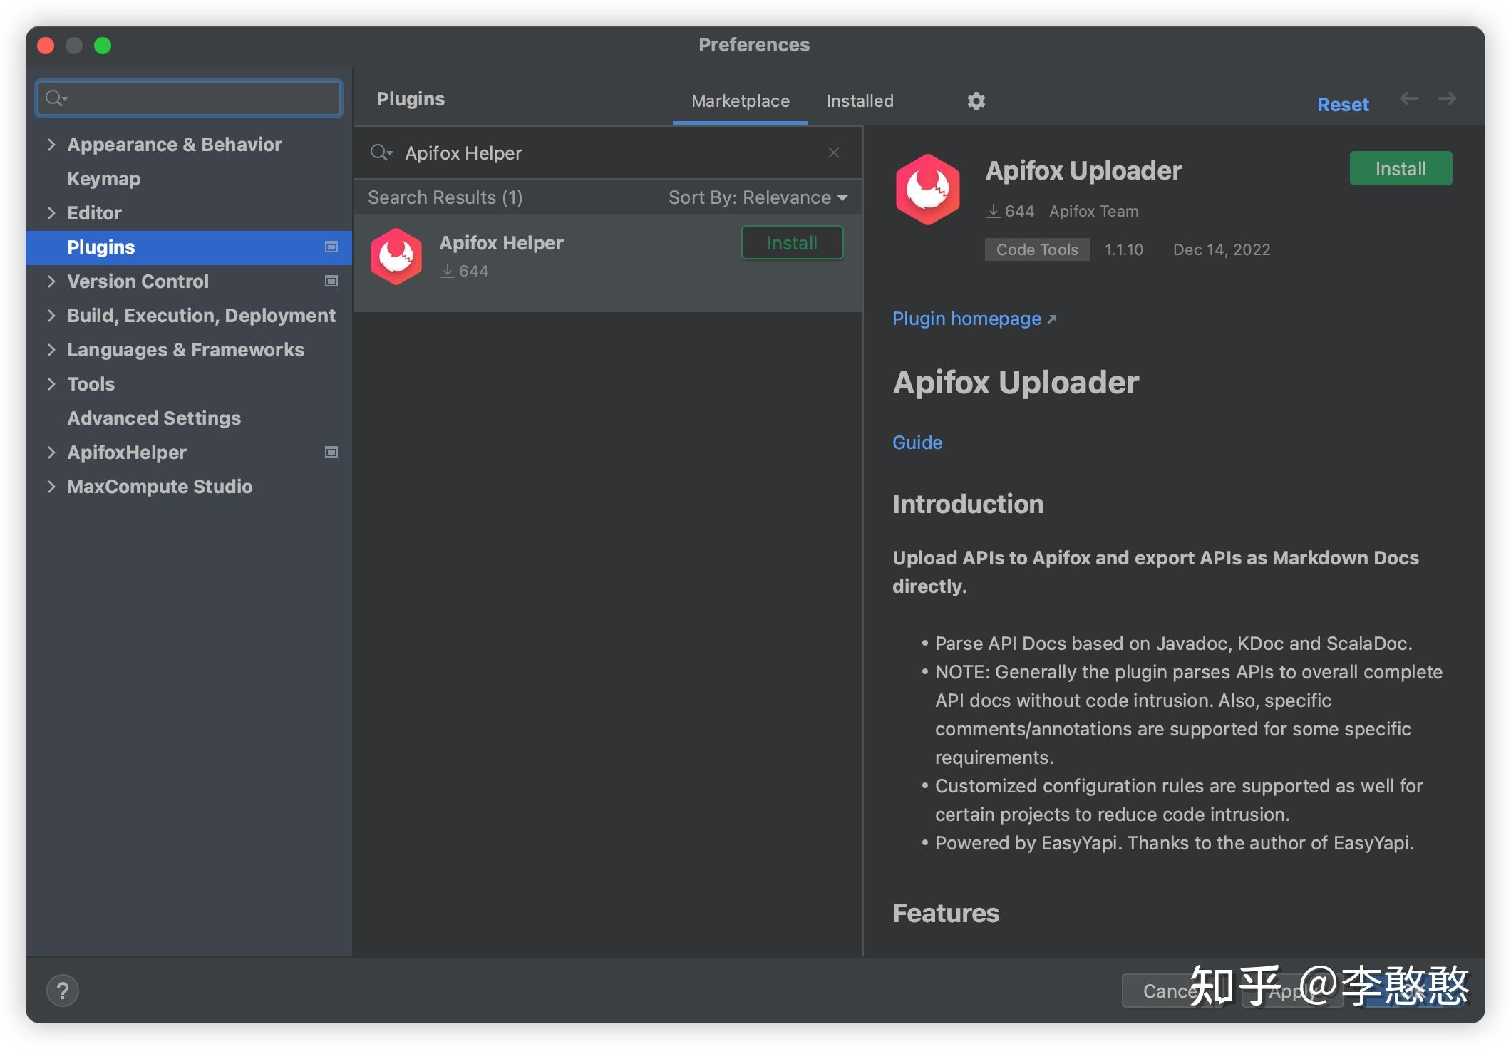This screenshot has height=1049, width=1511.
Task: Navigate back using the left arrow
Action: tap(1408, 99)
